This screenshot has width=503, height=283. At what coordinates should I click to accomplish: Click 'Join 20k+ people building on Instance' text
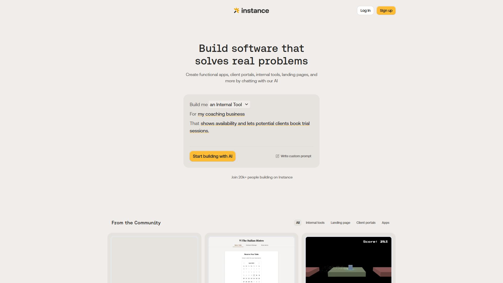pyautogui.click(x=262, y=177)
